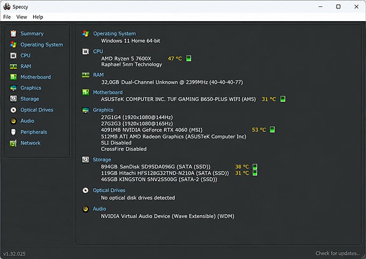Screen dimensions: 366x259
Task: Click the Network card icon in sidebar
Action: point(13,143)
